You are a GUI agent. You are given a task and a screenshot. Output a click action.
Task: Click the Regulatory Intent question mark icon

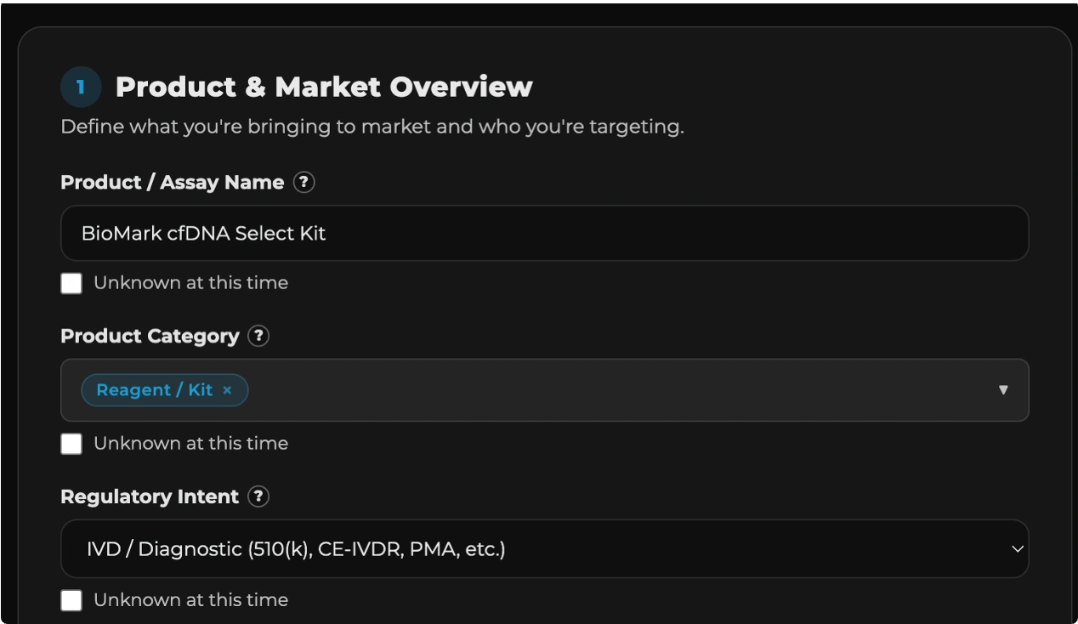[x=258, y=496]
